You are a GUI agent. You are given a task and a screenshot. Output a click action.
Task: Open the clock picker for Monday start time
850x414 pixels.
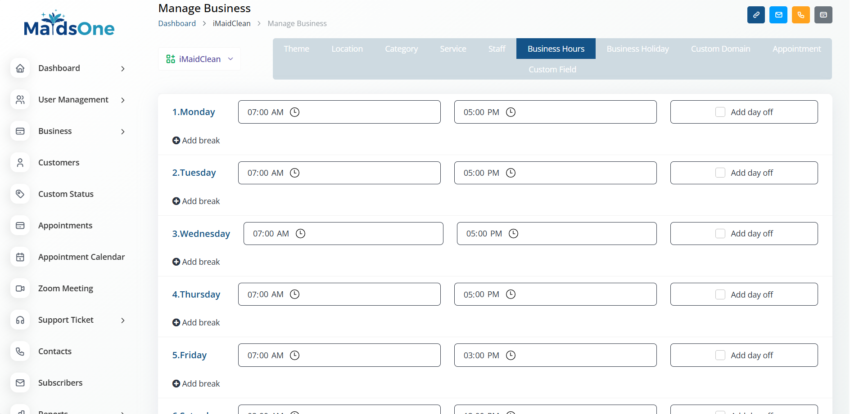click(295, 112)
